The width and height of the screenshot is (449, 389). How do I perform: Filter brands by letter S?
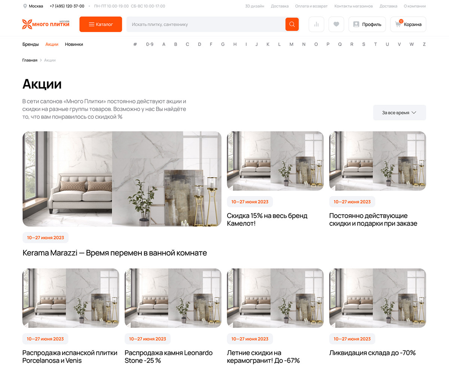[363, 44]
